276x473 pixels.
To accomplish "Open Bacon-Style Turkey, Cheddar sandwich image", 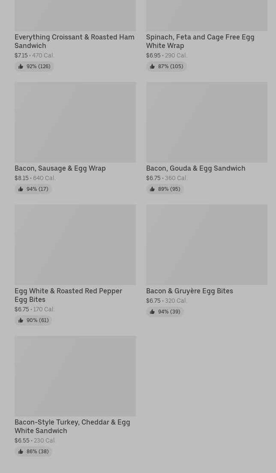I will (75, 376).
